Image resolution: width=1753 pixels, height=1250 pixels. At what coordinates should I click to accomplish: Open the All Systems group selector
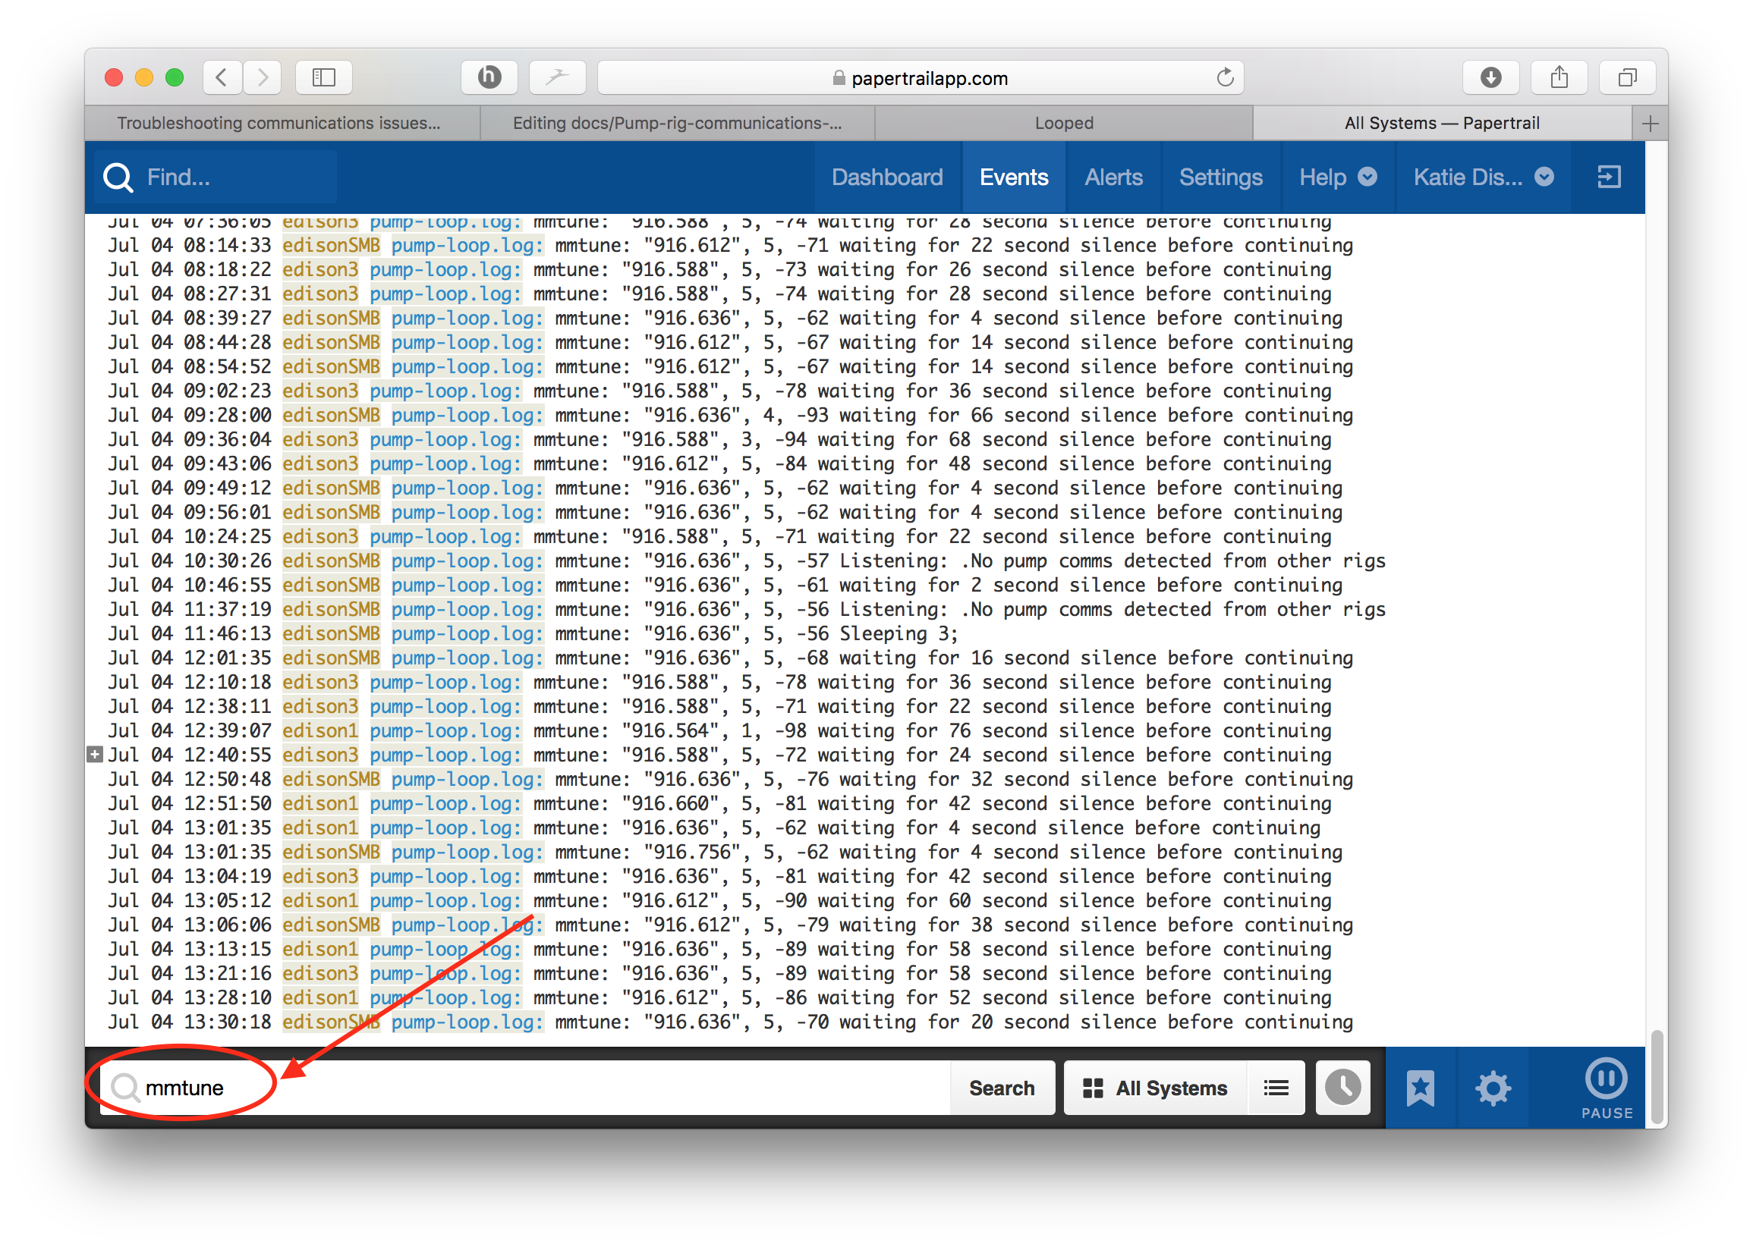click(x=1155, y=1088)
